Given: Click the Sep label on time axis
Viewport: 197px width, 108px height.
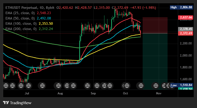Looking at the screenshot, I should 93,93.
